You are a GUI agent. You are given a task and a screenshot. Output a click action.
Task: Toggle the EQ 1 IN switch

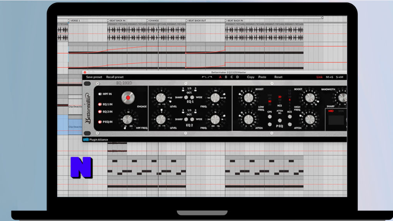pyautogui.click(x=100, y=104)
